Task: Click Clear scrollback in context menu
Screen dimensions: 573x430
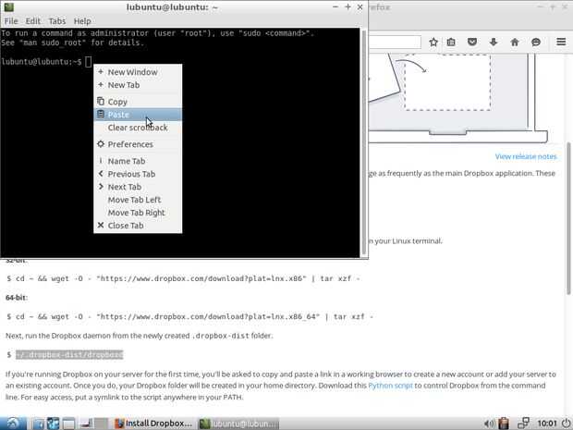Action: tap(138, 128)
